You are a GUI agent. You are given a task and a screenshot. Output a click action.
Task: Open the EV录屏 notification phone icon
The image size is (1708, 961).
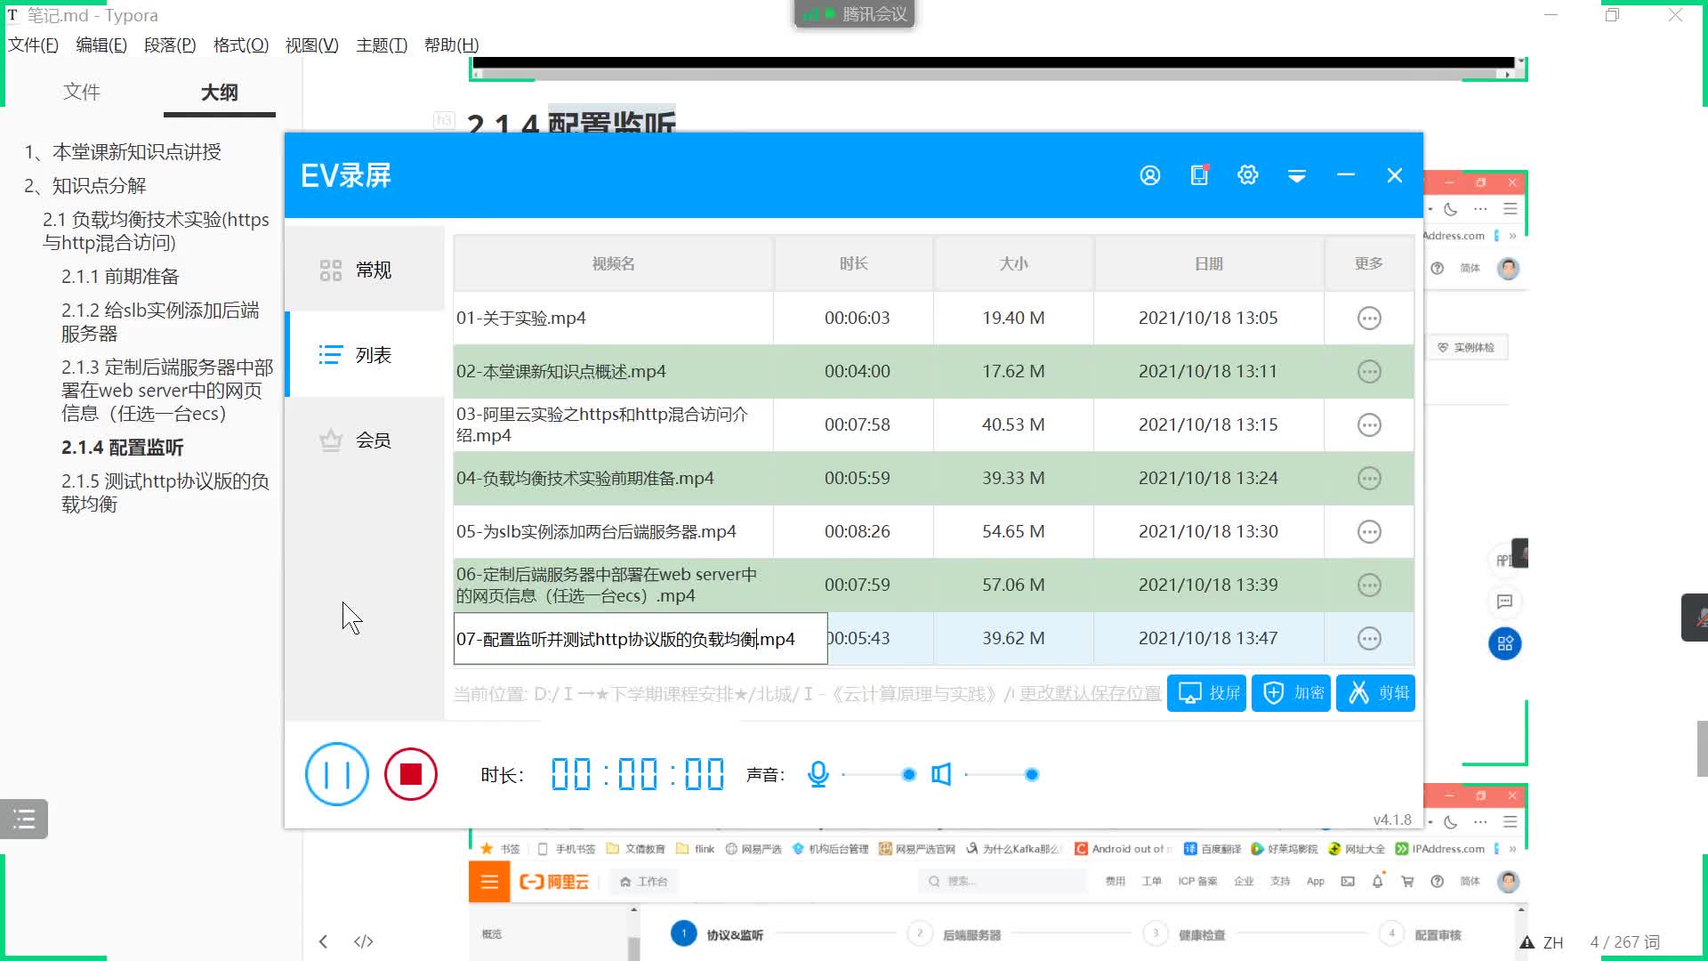[1199, 175]
